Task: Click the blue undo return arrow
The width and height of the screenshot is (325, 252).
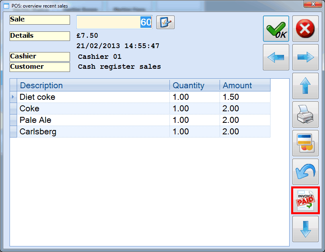Action: coord(305,172)
